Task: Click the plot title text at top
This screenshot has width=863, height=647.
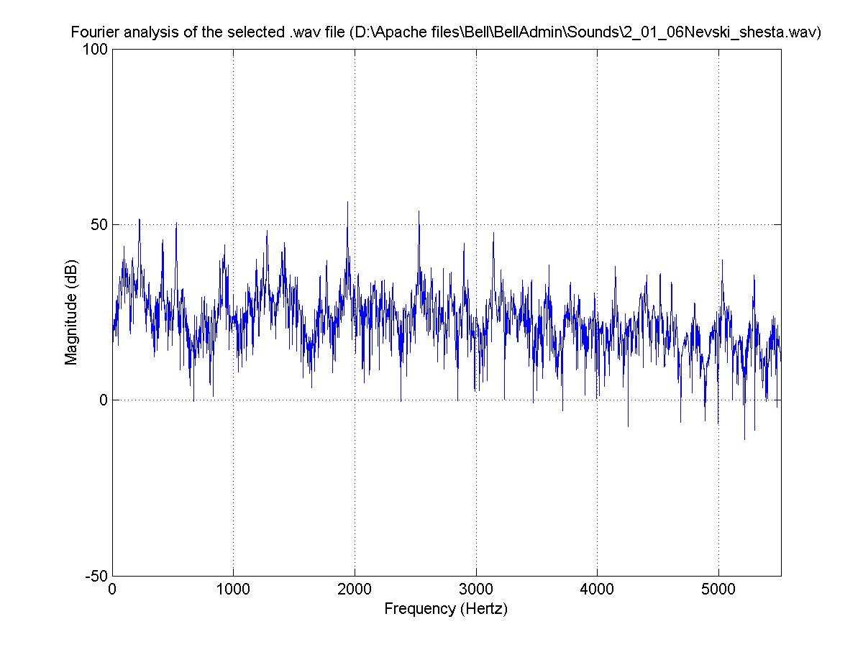Action: (446, 33)
